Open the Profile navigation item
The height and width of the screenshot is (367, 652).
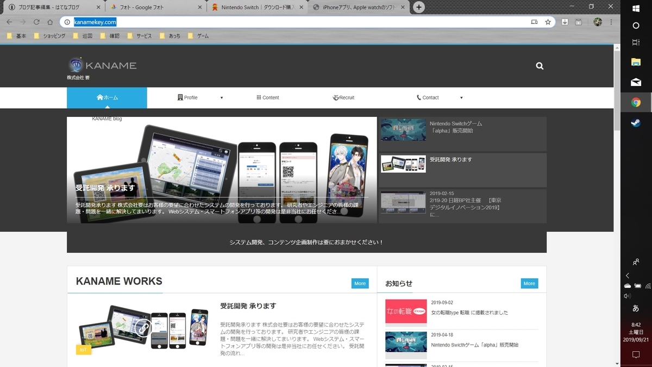pos(187,98)
